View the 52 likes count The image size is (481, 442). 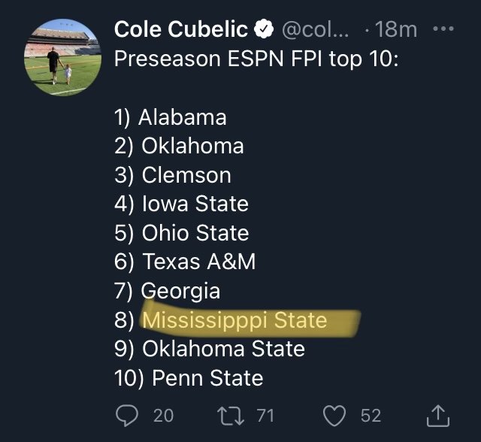coord(371,416)
